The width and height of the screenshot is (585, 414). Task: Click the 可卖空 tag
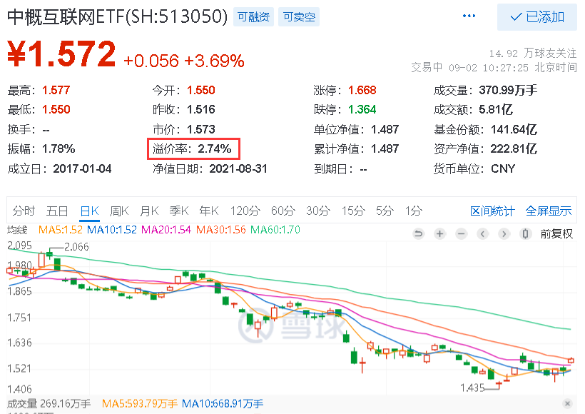point(299,17)
